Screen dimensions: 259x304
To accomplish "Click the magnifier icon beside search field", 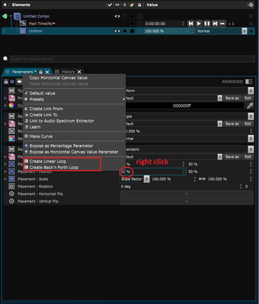I will click(5, 59).
